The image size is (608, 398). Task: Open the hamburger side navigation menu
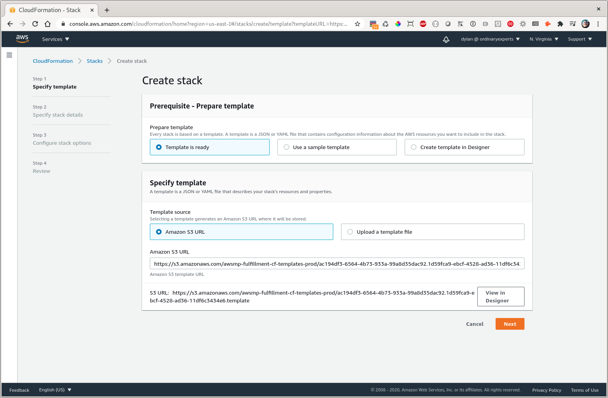tap(9, 55)
